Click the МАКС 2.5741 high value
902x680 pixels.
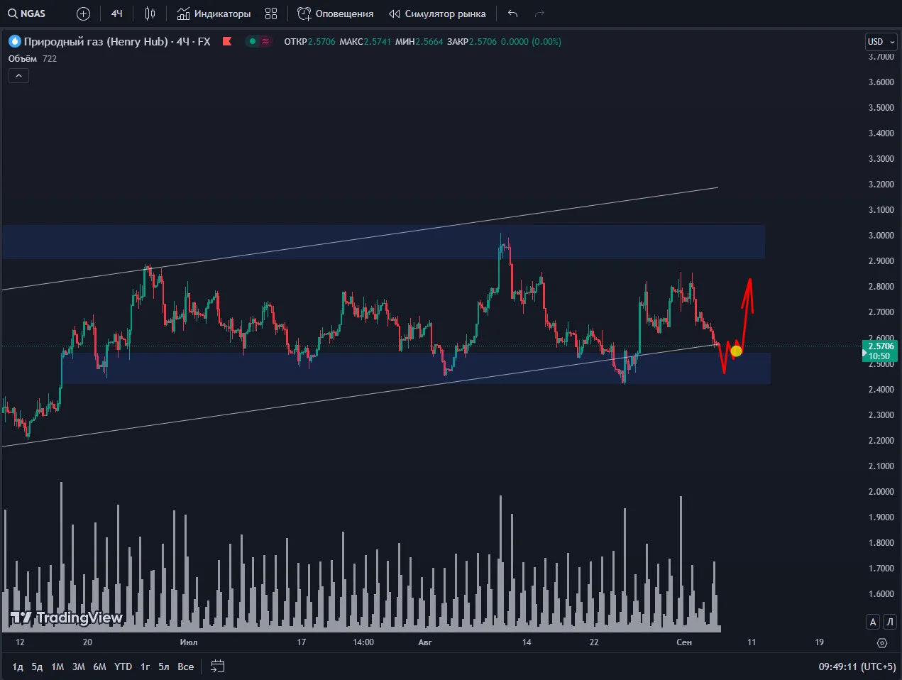point(365,42)
